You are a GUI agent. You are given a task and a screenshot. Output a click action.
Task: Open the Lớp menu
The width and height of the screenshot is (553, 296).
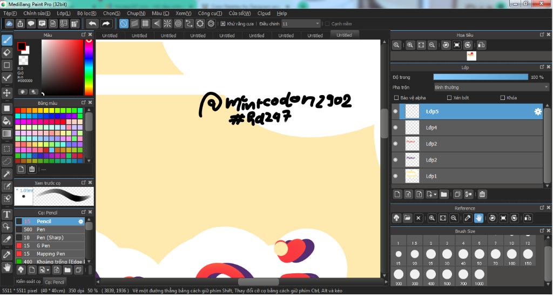pos(64,14)
